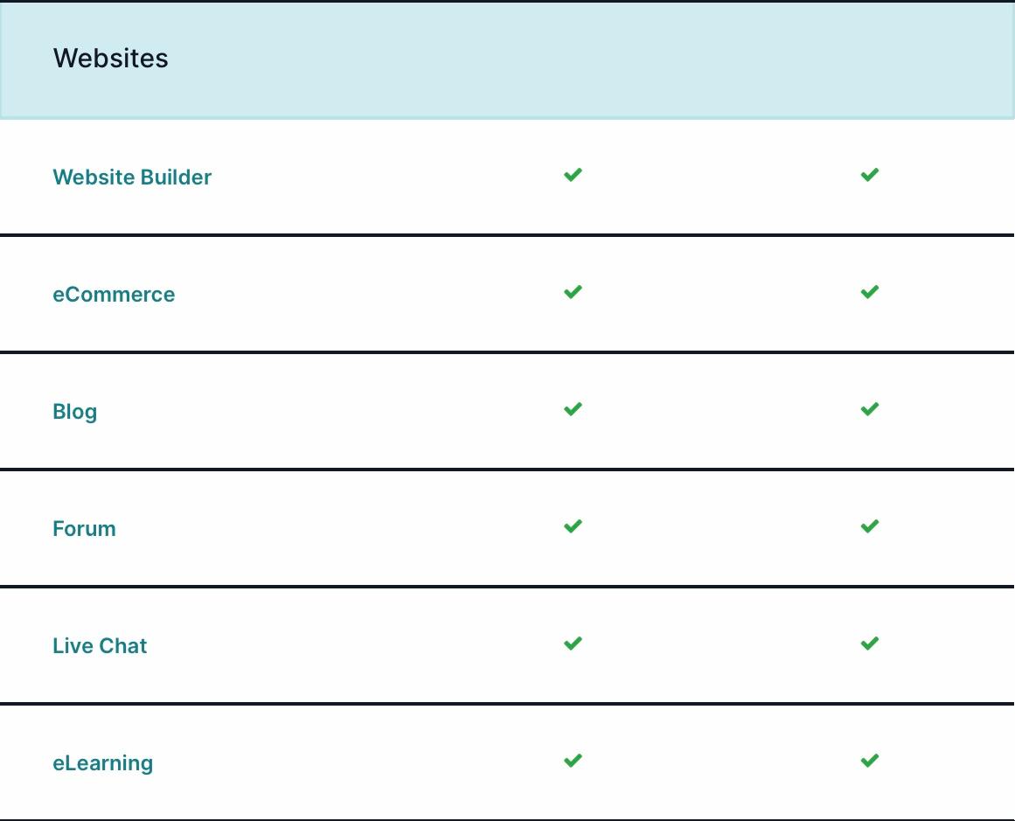Open the Live Chat link
Image resolution: width=1015 pixels, height=821 pixels.
100,645
